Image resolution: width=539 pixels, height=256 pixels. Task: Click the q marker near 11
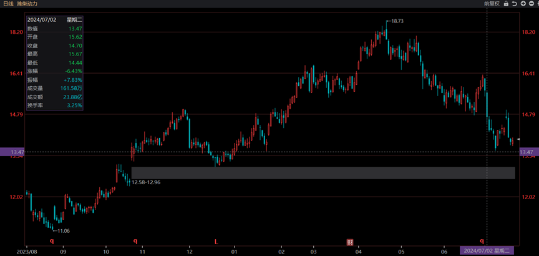click(x=135, y=241)
